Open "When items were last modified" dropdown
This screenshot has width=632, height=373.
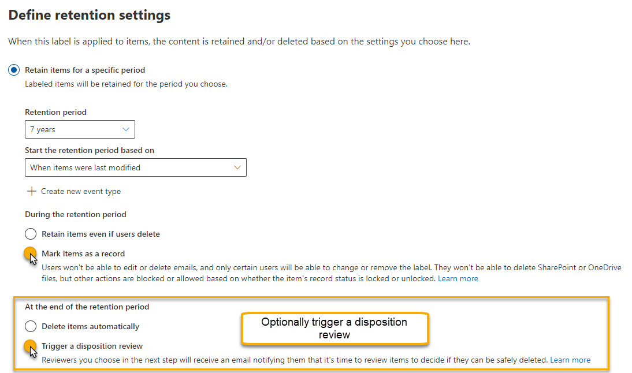coord(135,167)
